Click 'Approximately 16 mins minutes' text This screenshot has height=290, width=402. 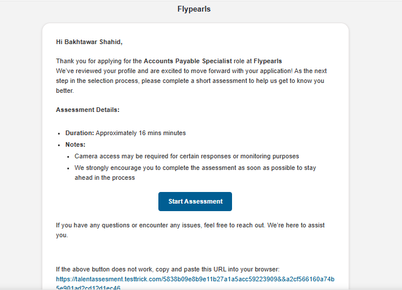click(x=141, y=133)
